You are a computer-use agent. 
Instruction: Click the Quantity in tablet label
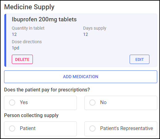(28, 28)
